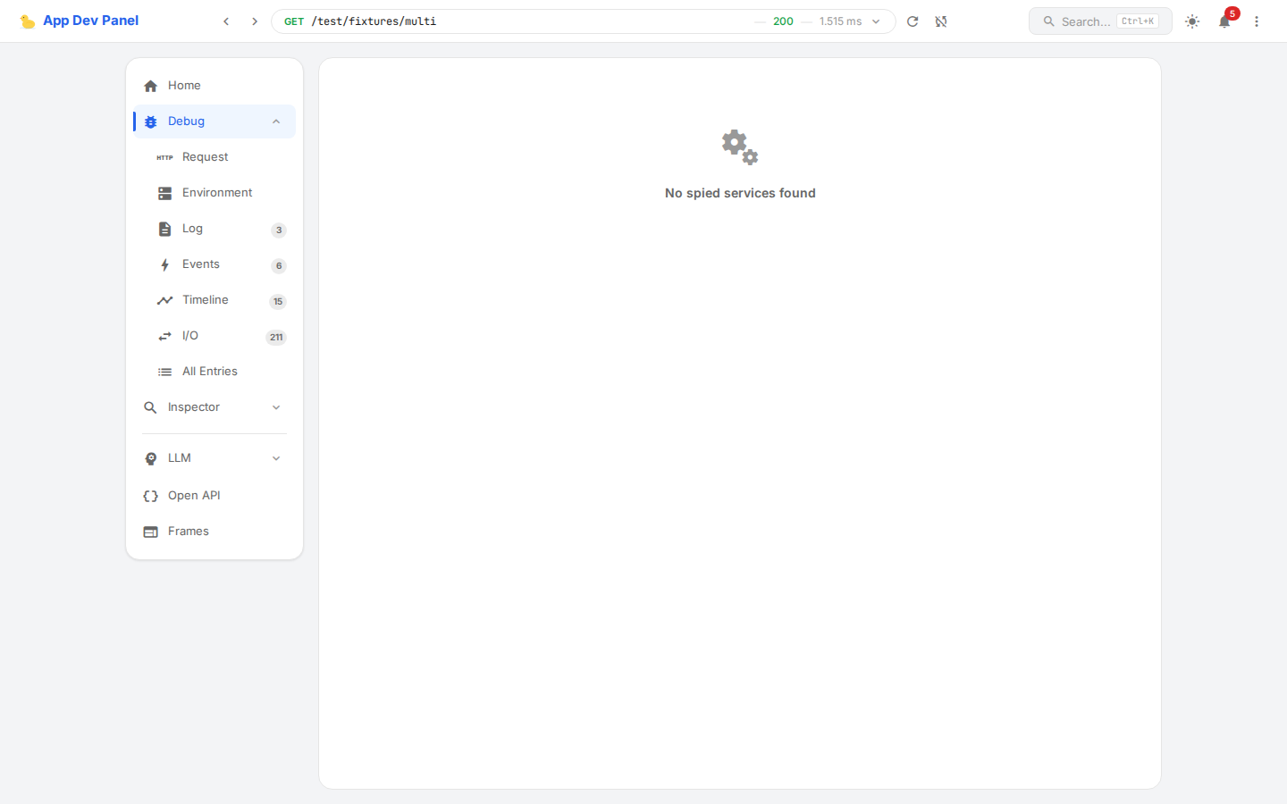The height and width of the screenshot is (804, 1287).
Task: Click the App Dev Panel logo
Action: coord(80,21)
